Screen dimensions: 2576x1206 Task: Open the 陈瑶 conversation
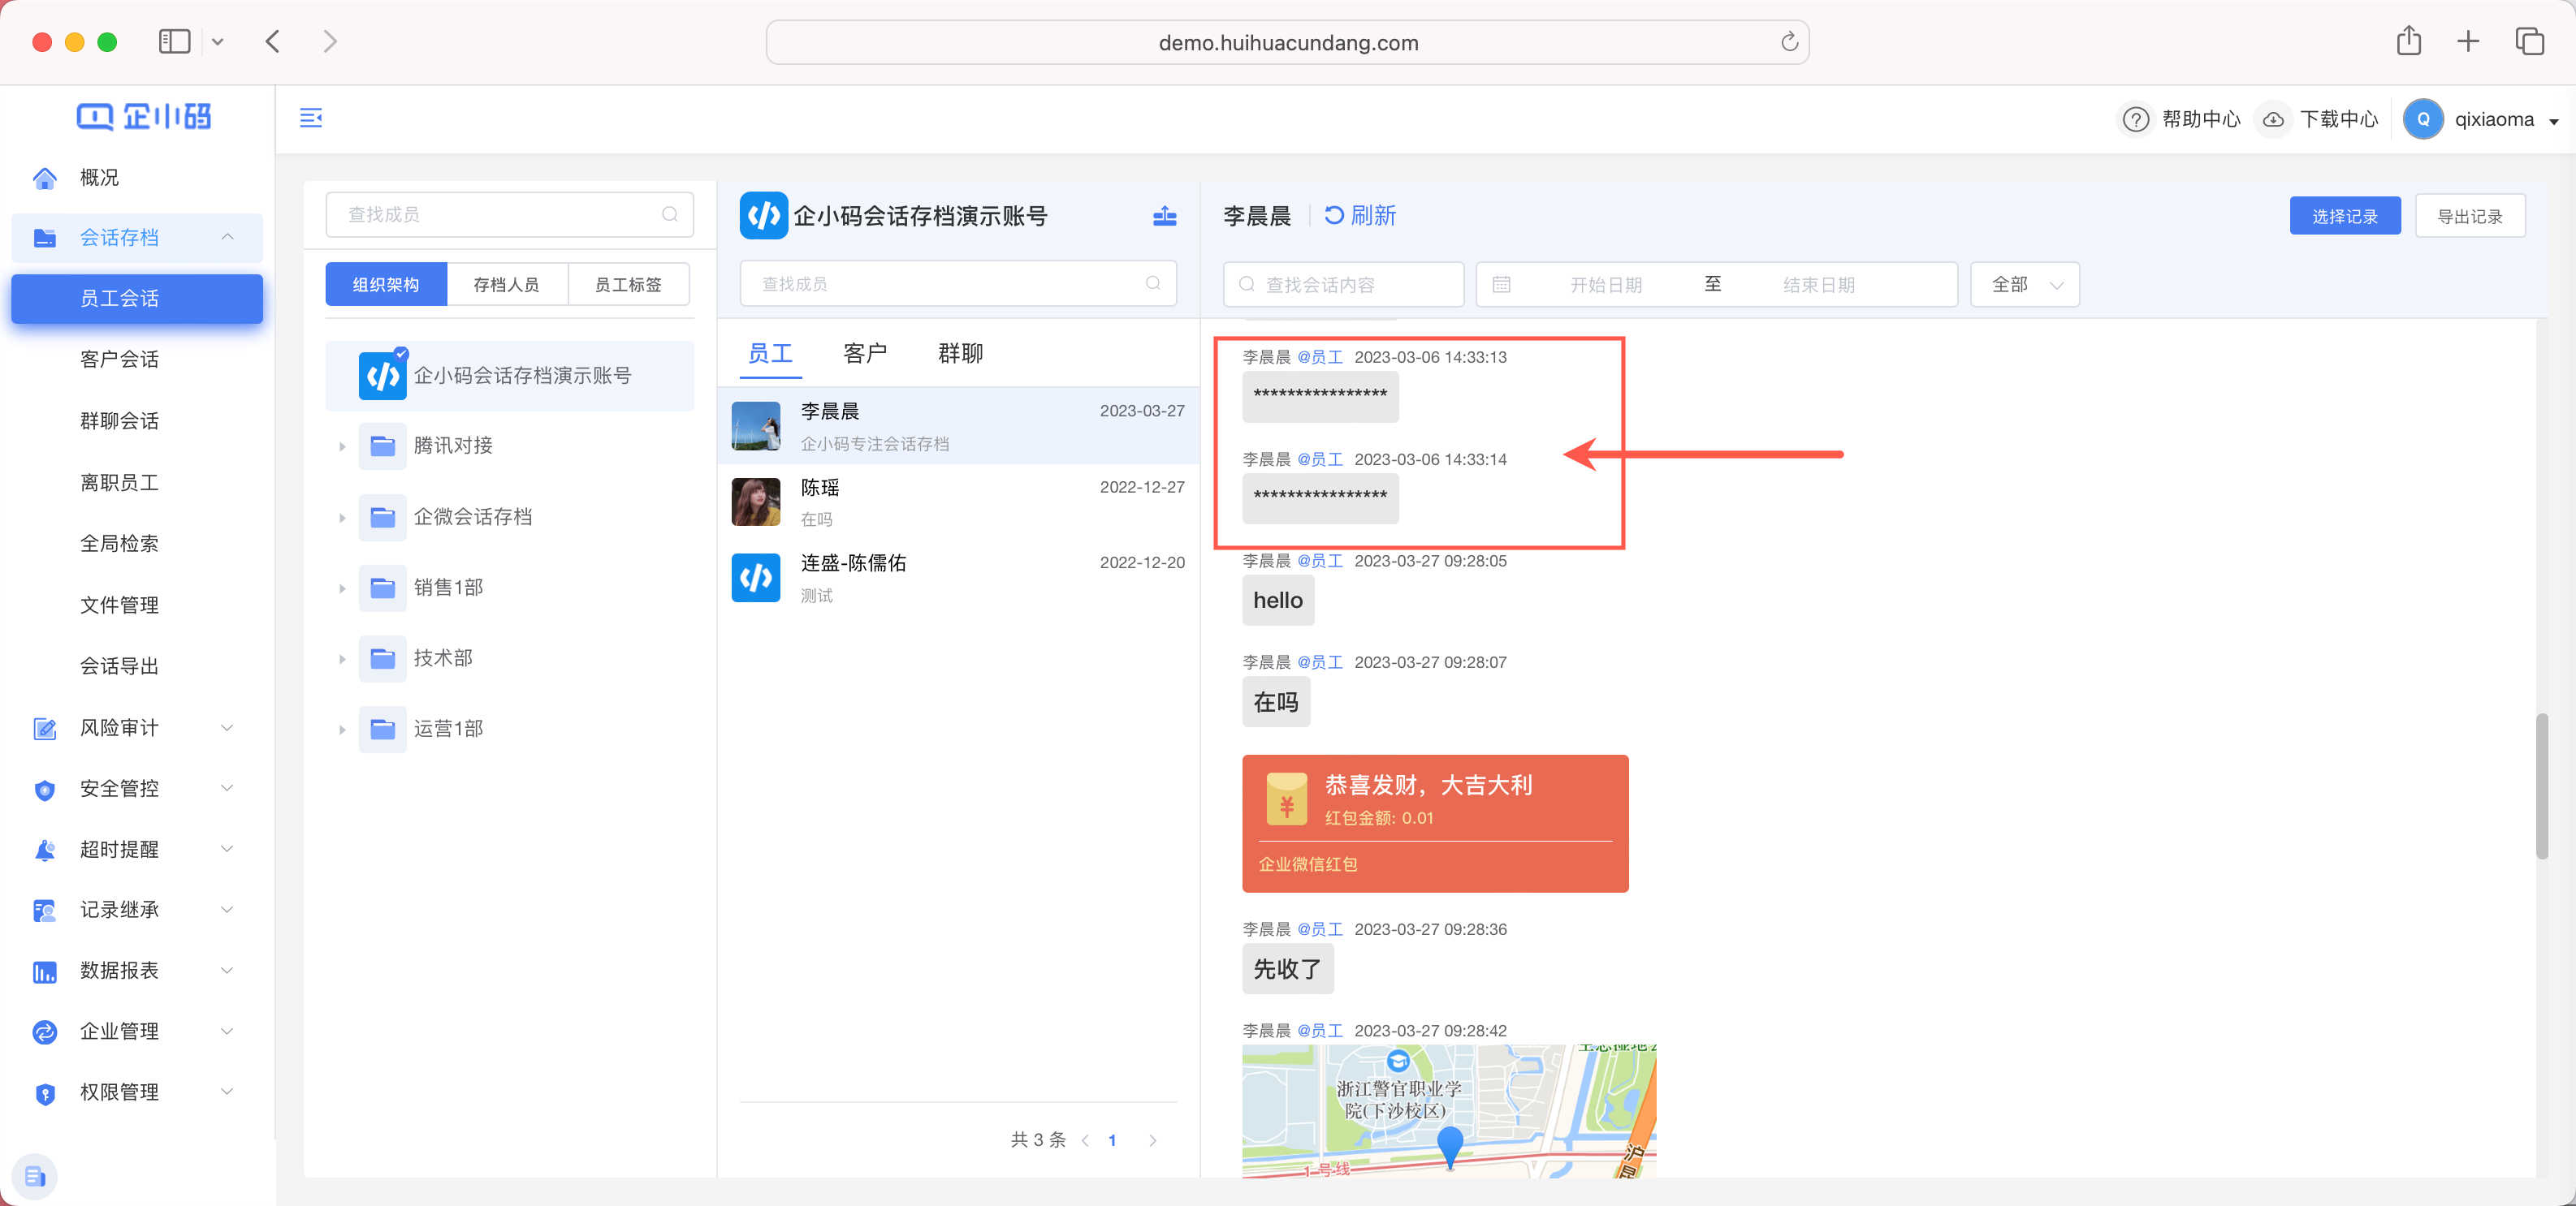point(958,502)
